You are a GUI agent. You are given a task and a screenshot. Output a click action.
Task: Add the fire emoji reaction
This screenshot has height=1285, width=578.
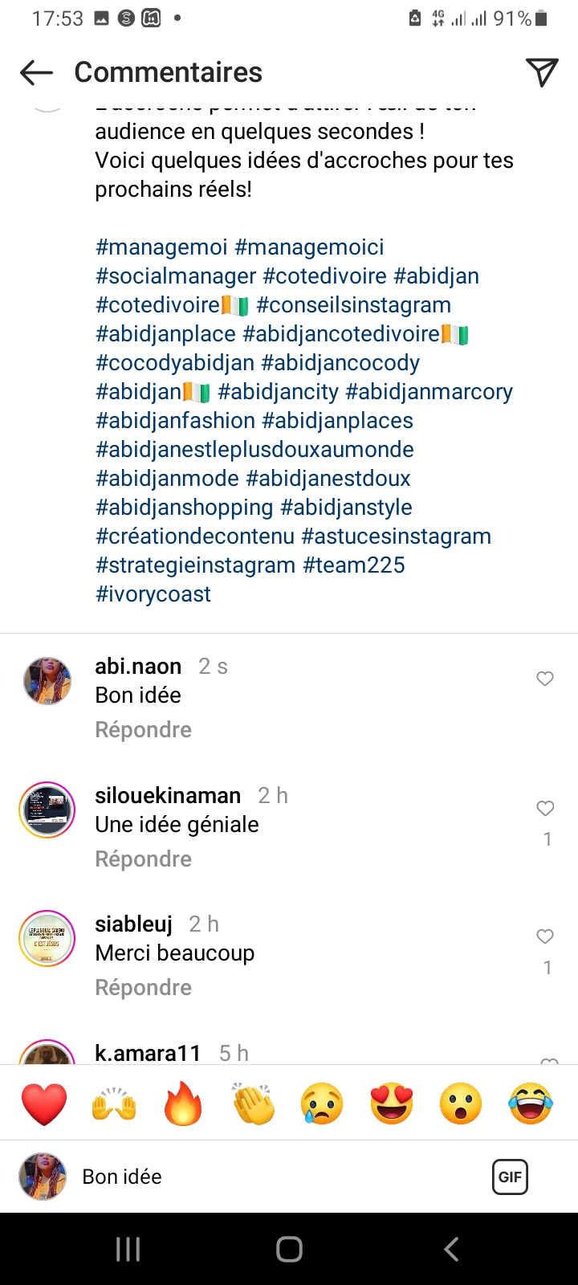(x=183, y=1103)
